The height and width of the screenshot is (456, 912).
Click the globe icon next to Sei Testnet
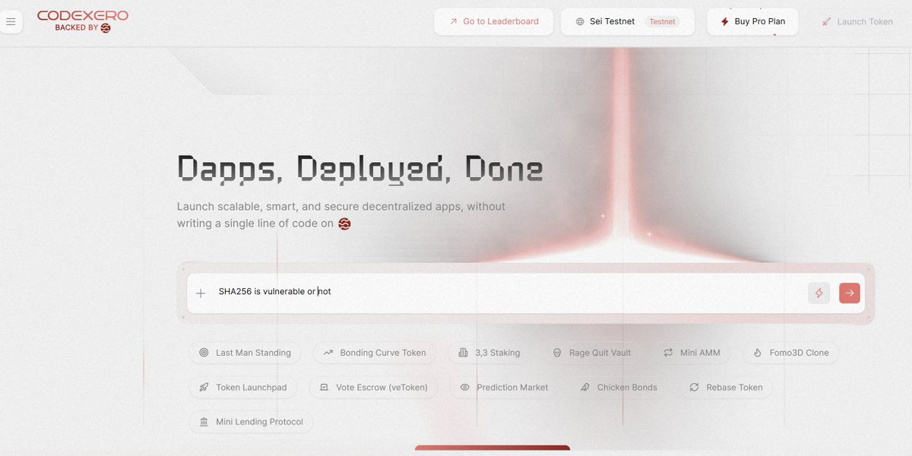click(581, 22)
